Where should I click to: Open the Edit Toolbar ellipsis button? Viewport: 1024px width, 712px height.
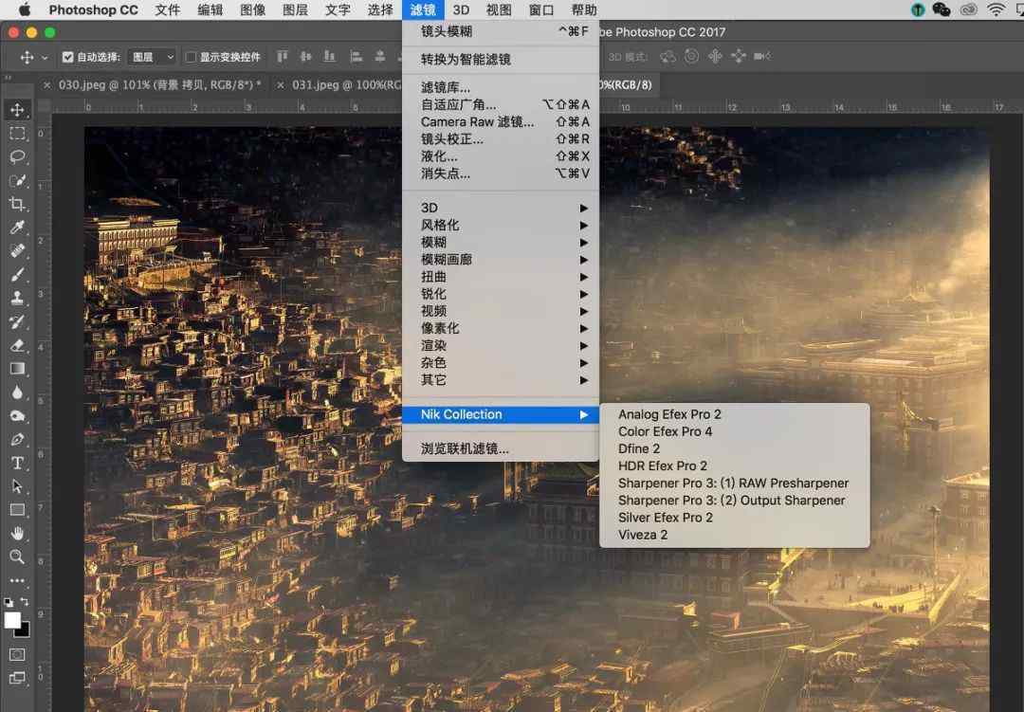(x=18, y=581)
